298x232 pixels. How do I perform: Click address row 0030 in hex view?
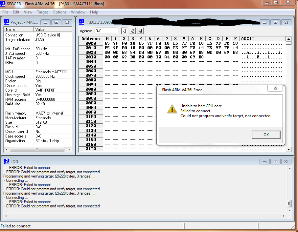pos(91,57)
